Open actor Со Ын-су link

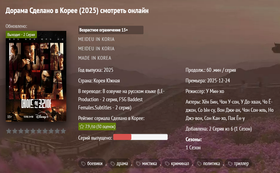click(206, 110)
